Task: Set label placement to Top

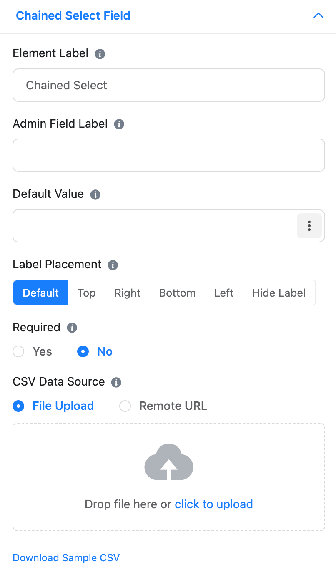Action: 86,293
